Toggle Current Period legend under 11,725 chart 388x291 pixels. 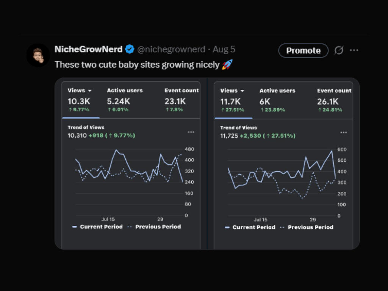tap(250, 227)
